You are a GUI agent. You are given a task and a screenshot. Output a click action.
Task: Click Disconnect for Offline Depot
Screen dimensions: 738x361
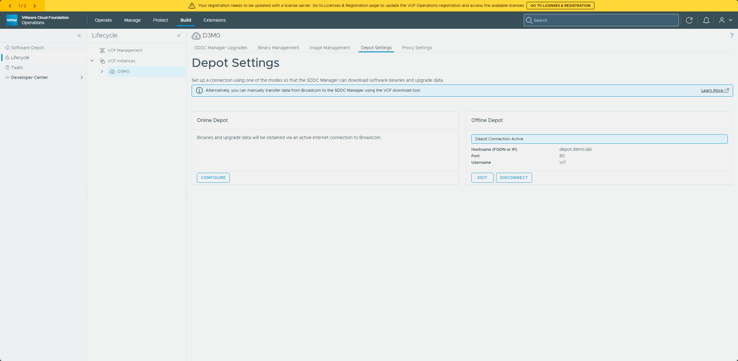(514, 178)
